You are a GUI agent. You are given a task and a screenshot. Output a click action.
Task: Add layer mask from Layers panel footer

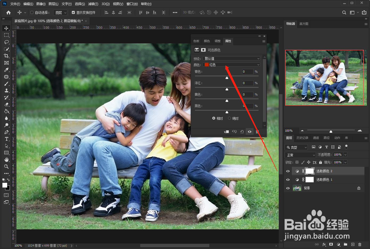tap(331, 244)
